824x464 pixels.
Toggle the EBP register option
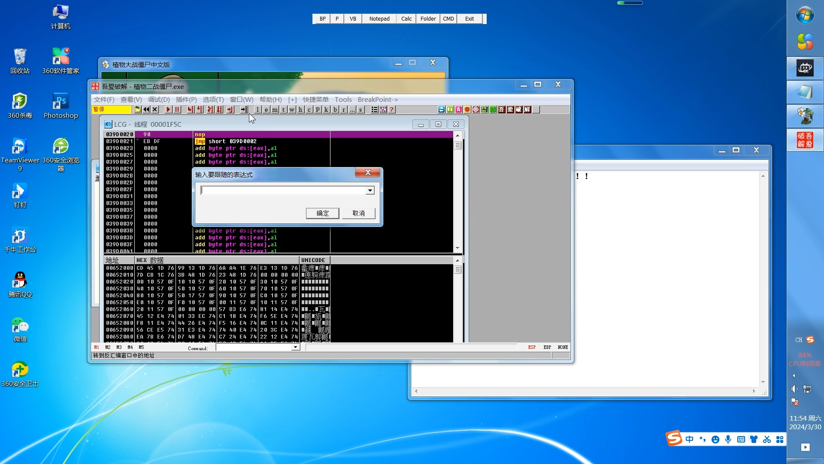coord(547,347)
